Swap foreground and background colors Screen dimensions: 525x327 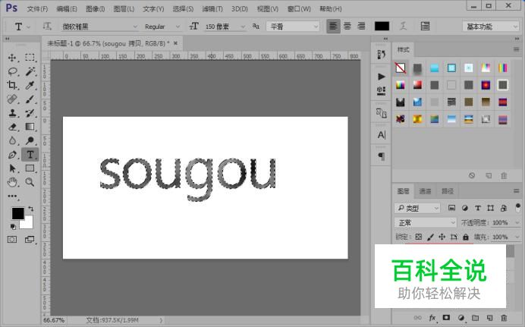click(31, 209)
